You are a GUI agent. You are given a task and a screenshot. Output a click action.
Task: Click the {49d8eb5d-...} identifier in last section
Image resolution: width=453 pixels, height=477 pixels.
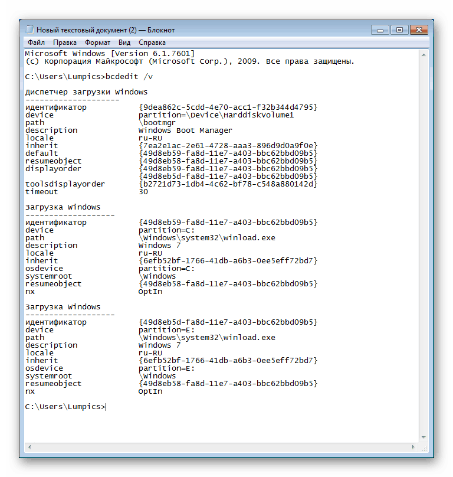pos(228,322)
